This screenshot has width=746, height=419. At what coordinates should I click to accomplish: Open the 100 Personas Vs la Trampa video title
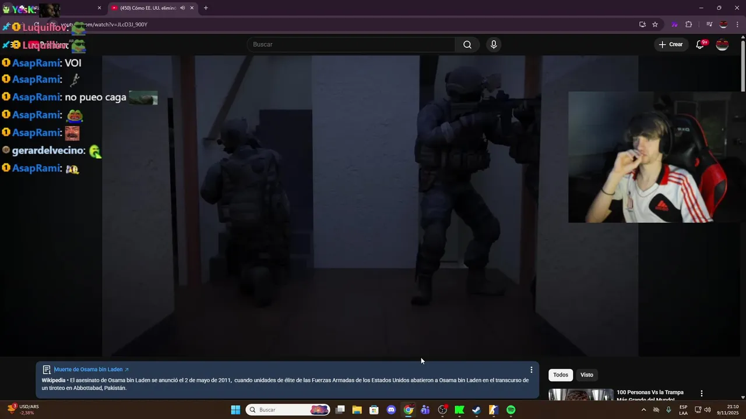[x=650, y=395]
